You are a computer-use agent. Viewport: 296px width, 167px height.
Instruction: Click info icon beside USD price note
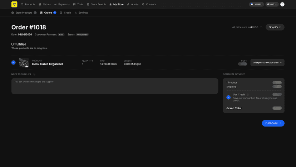[261, 27]
